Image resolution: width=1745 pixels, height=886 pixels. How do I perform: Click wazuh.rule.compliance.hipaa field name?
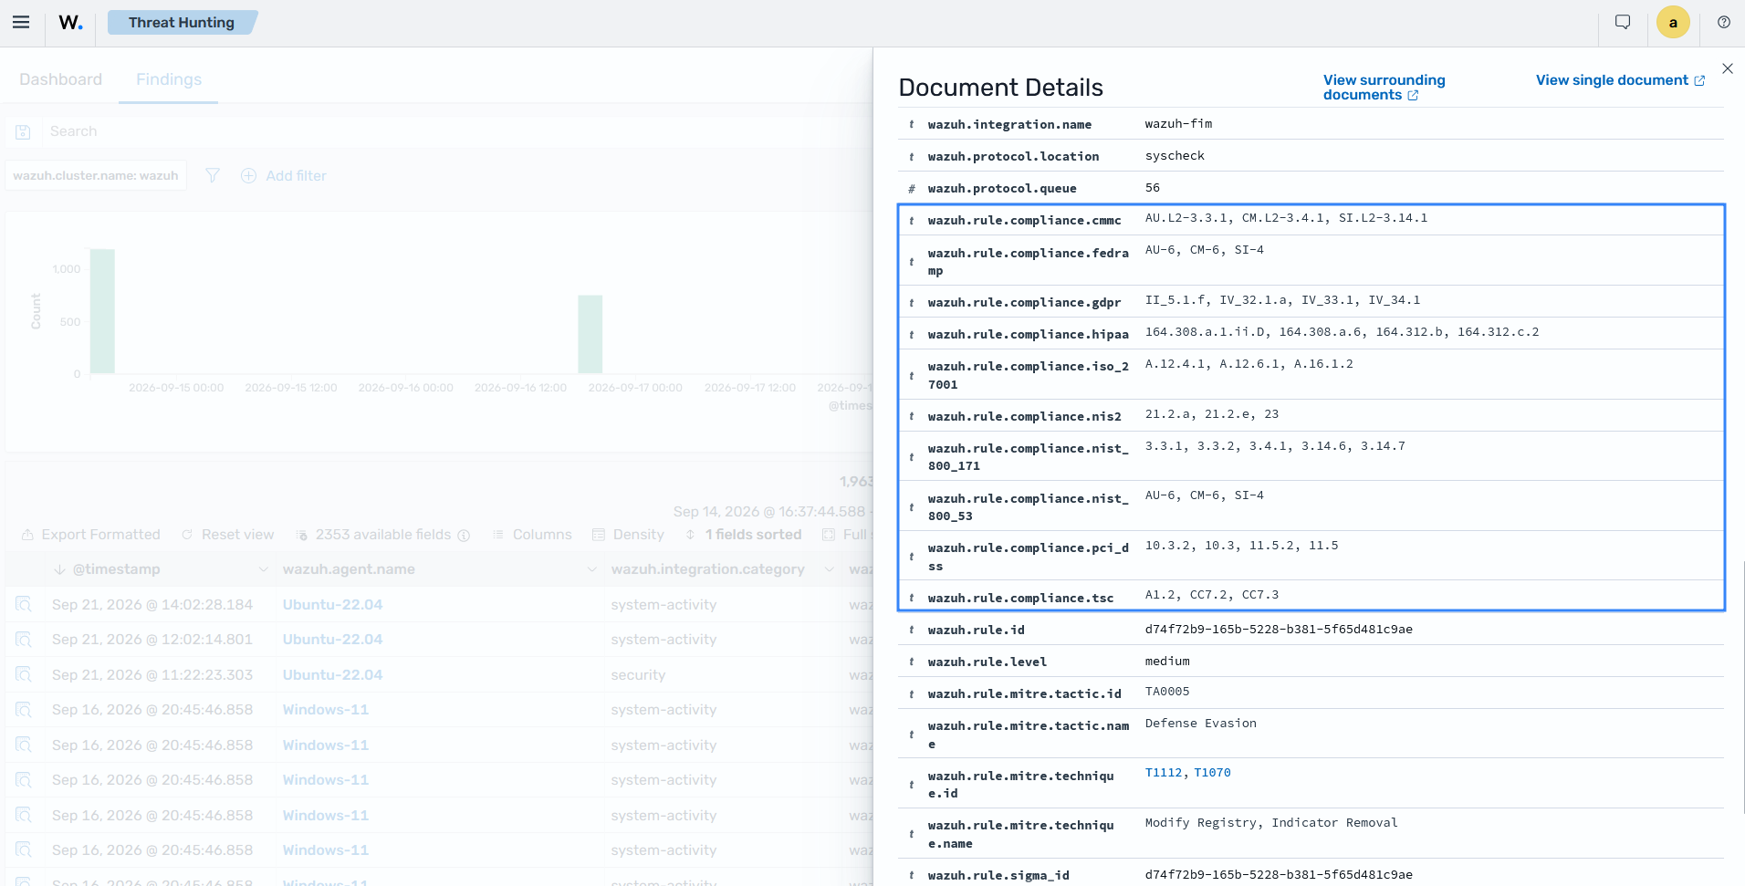pos(1028,335)
